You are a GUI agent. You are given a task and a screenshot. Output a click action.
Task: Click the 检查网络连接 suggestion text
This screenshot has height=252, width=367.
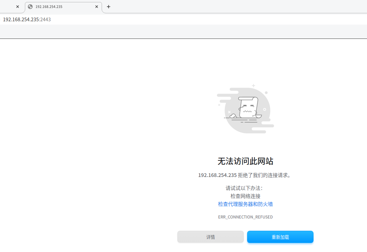click(x=245, y=196)
